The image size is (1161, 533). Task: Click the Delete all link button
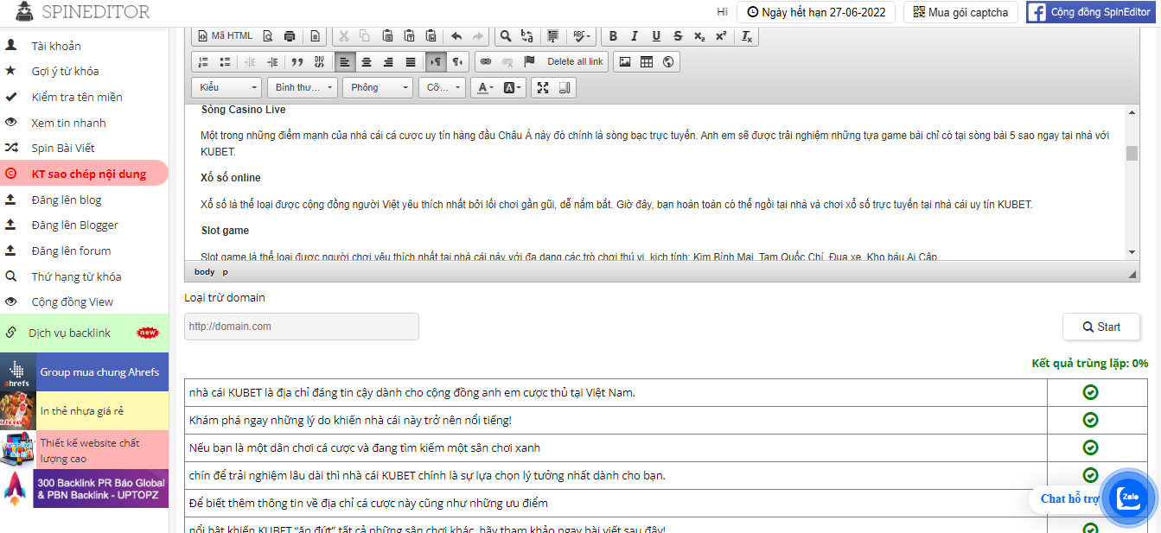(x=575, y=62)
